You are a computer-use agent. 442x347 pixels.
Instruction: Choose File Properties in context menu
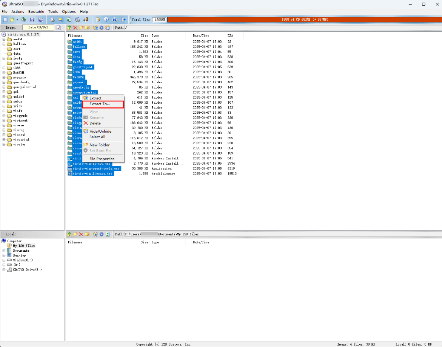click(103, 159)
